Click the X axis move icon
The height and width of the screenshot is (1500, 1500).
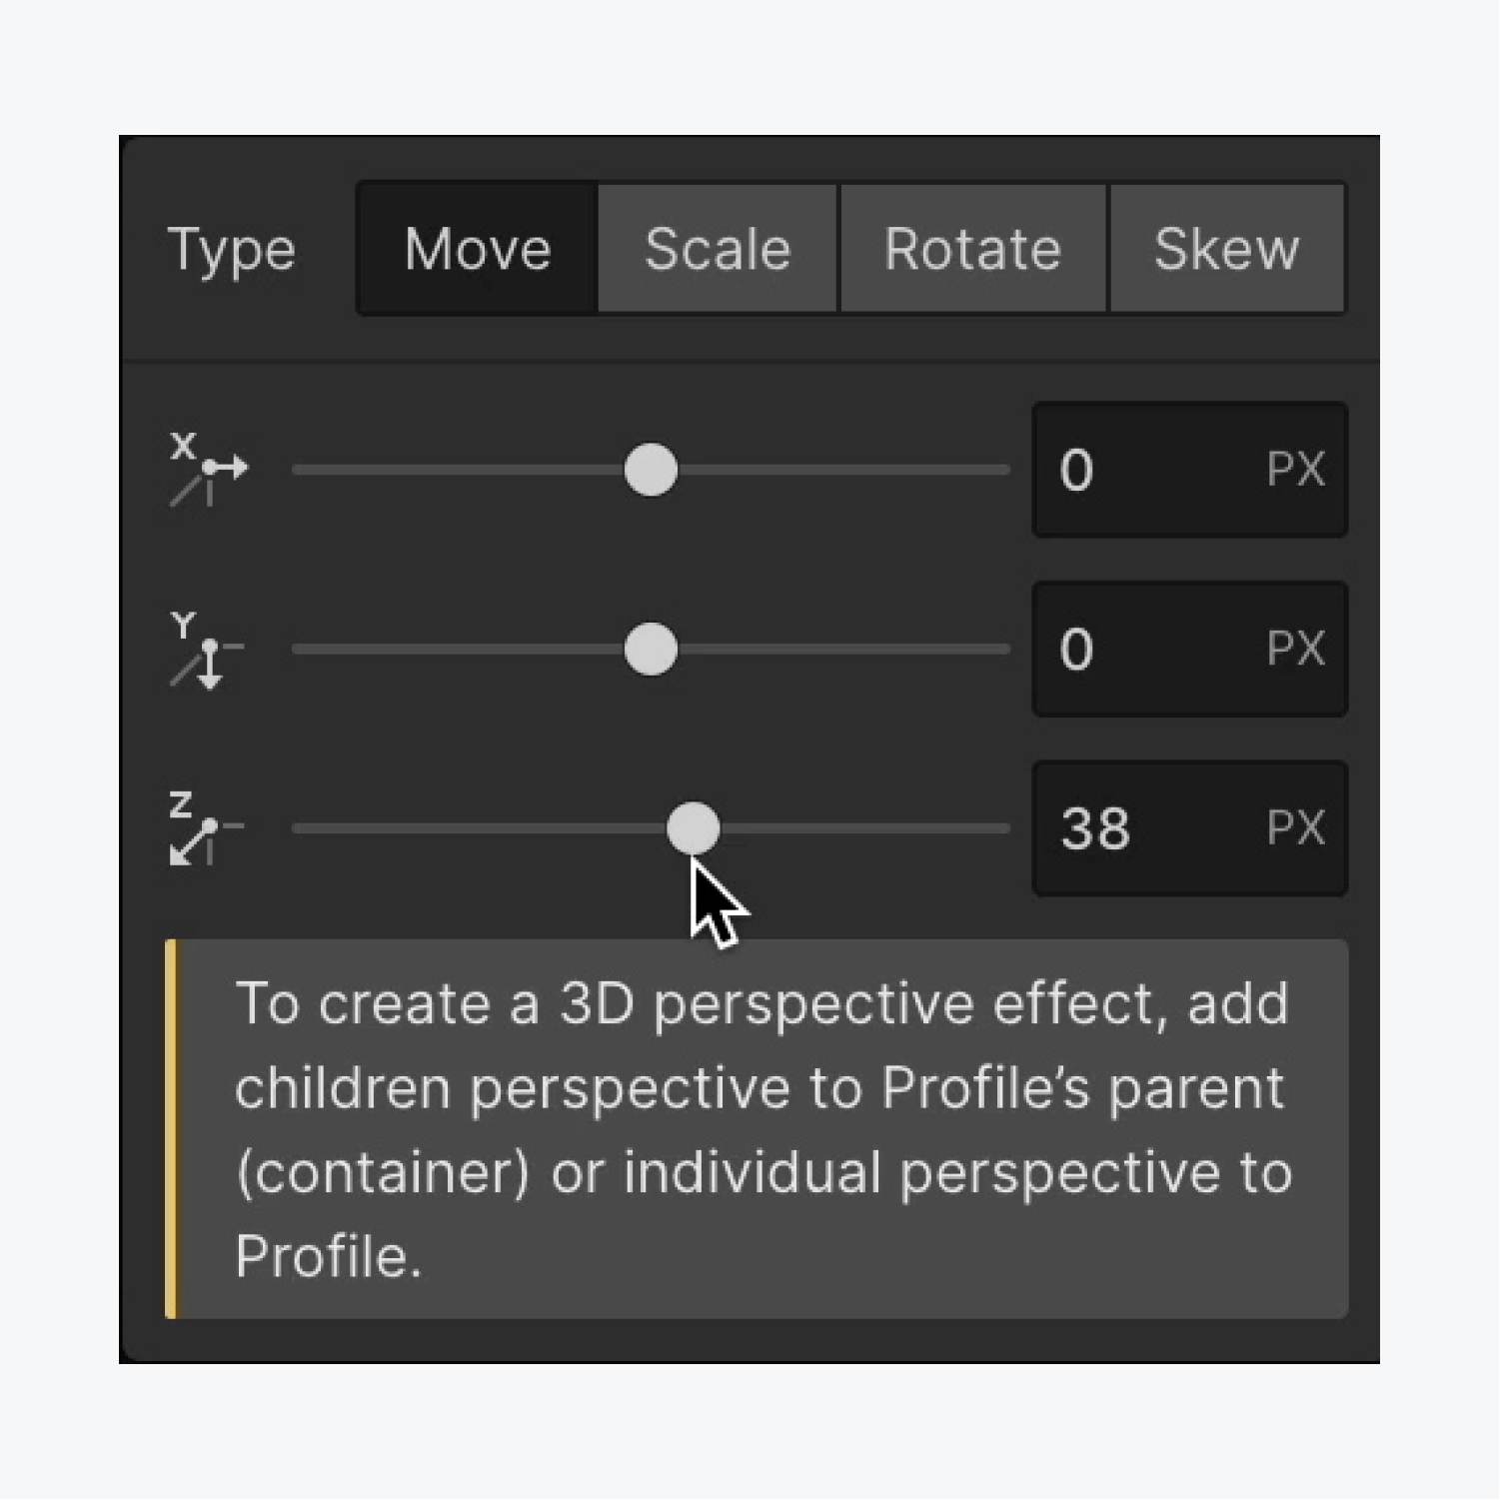point(208,469)
